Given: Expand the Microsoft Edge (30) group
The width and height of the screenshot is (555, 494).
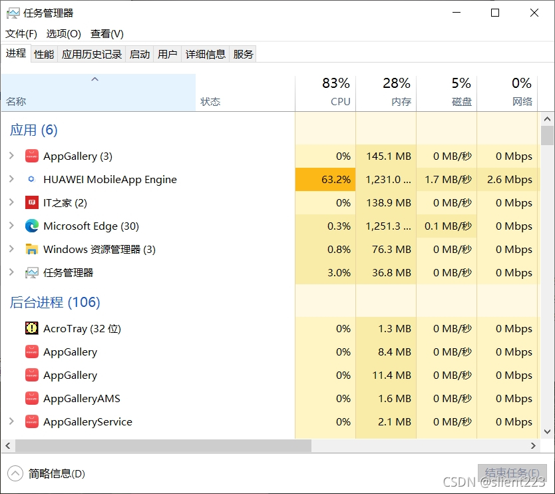Looking at the screenshot, I should [11, 226].
